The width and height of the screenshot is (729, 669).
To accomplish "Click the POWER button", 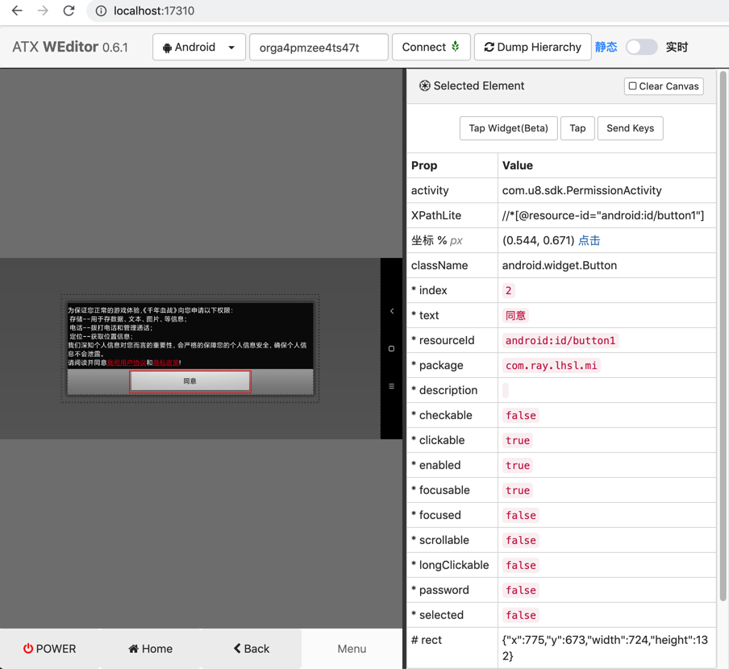I will pyautogui.click(x=50, y=649).
